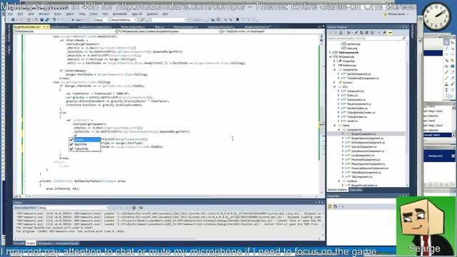Select Rectangle Select tool in paint window
Image resolution: width=457 pixels, height=257 pixels.
[446, 43]
